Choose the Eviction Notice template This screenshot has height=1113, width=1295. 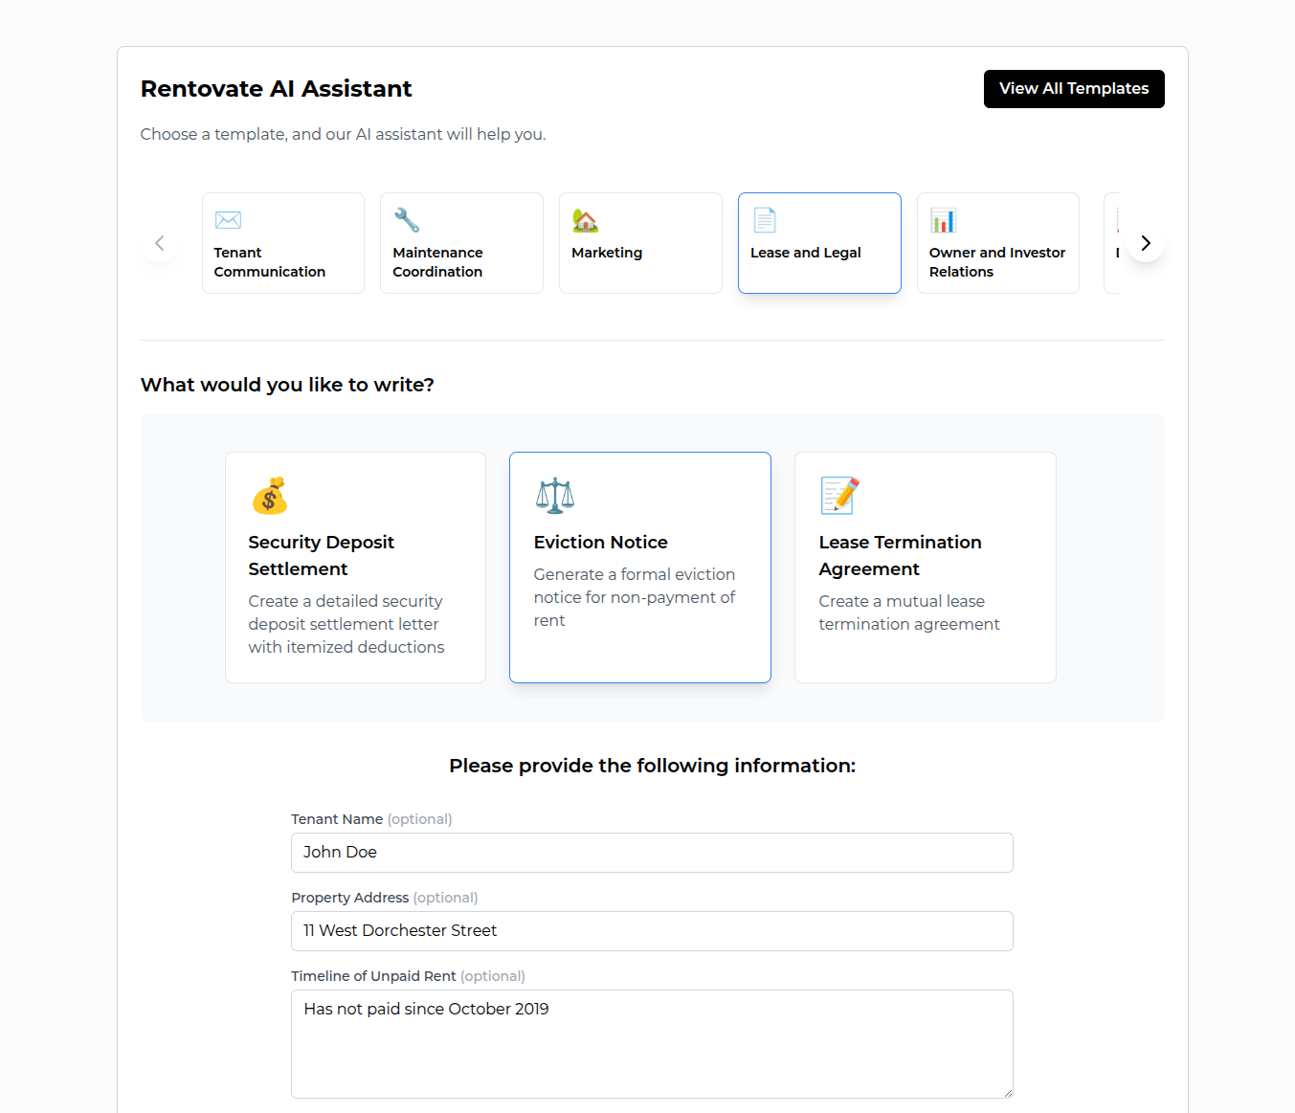coord(640,568)
